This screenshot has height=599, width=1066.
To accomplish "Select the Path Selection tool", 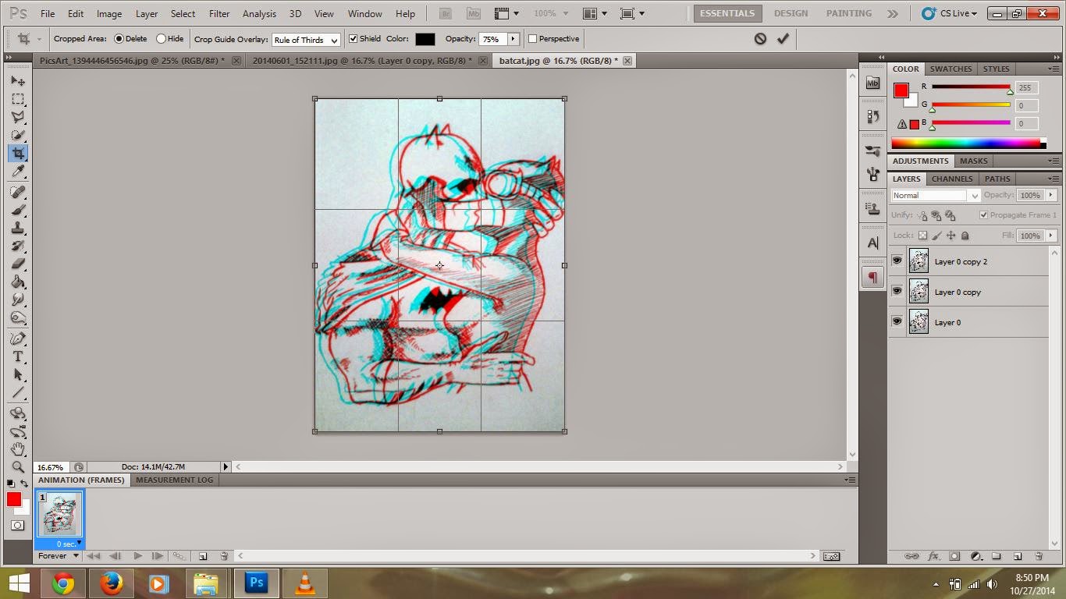I will click(18, 374).
